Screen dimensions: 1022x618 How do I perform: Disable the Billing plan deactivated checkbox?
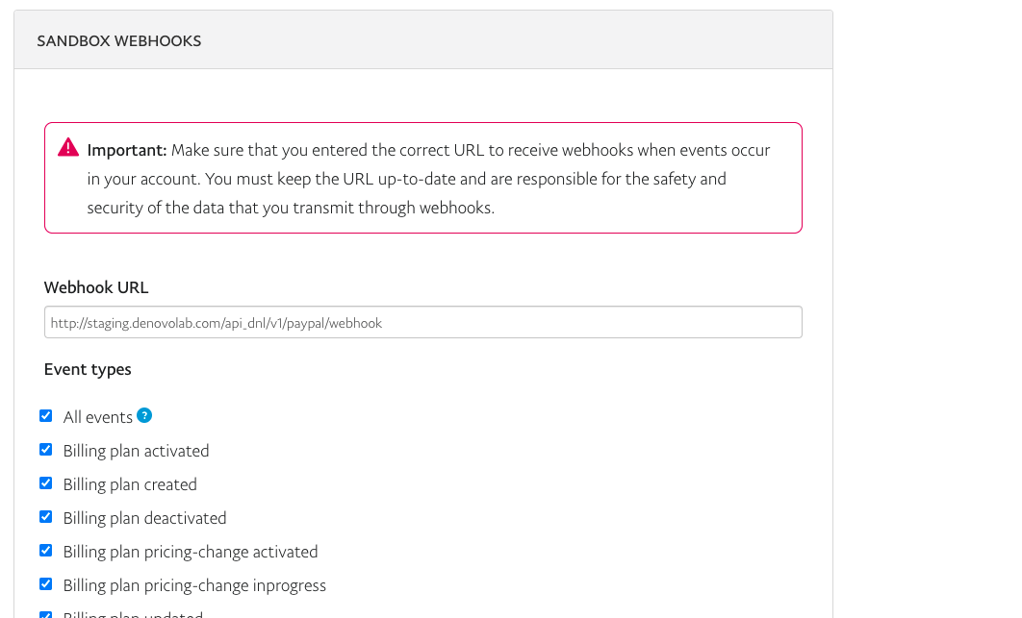tap(45, 517)
